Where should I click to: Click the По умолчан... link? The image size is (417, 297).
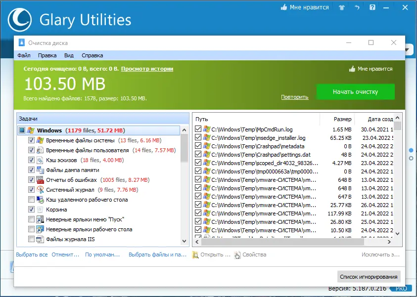pyautogui.click(x=102, y=255)
